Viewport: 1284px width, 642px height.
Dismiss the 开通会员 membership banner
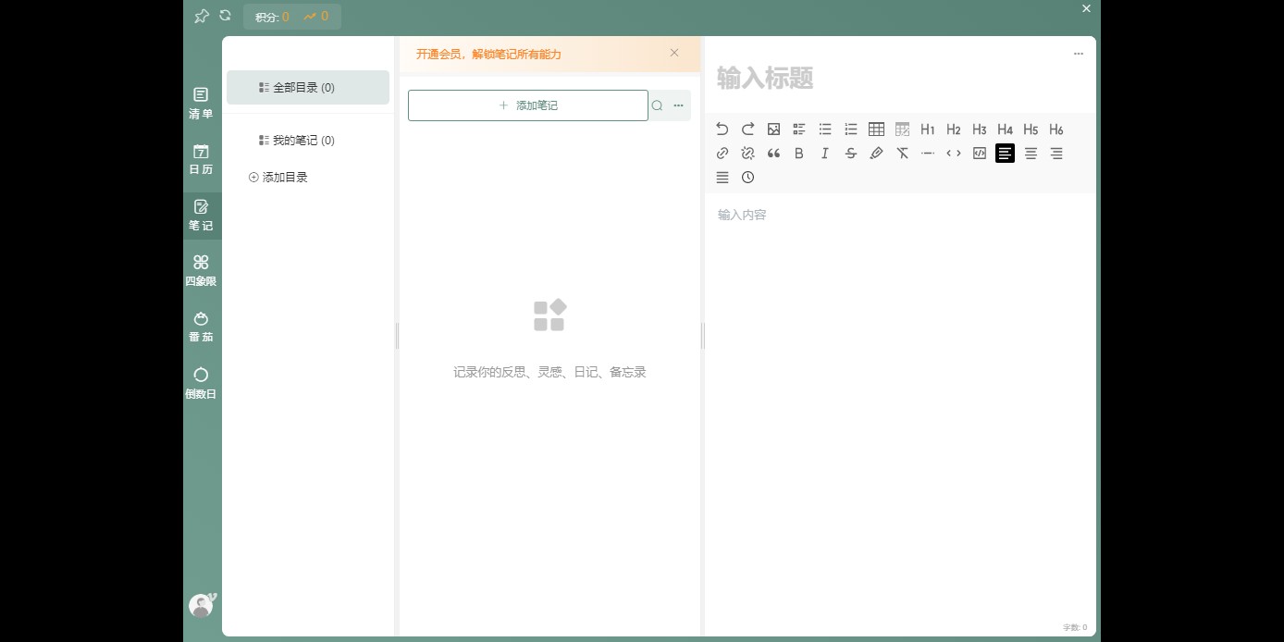point(674,53)
